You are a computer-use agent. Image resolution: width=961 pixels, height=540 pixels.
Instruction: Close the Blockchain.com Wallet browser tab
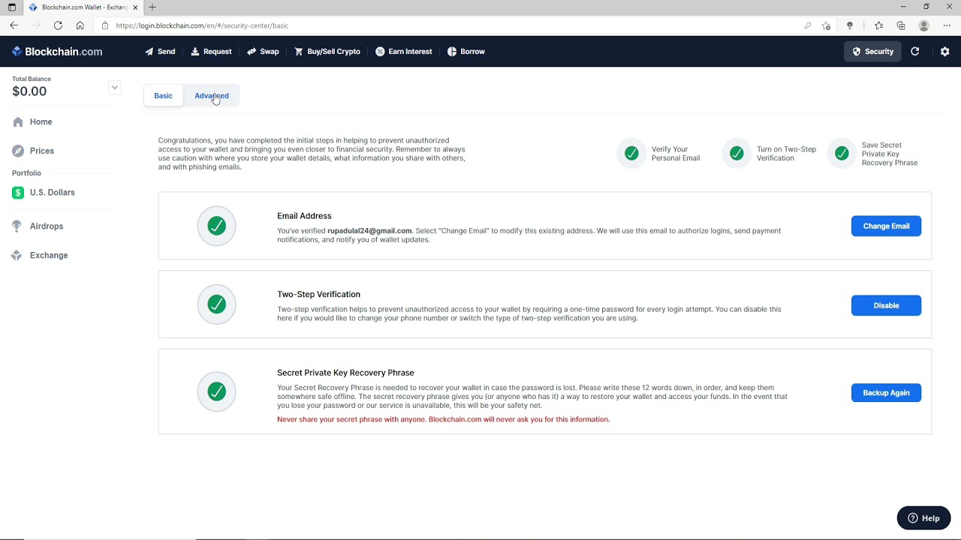click(135, 7)
